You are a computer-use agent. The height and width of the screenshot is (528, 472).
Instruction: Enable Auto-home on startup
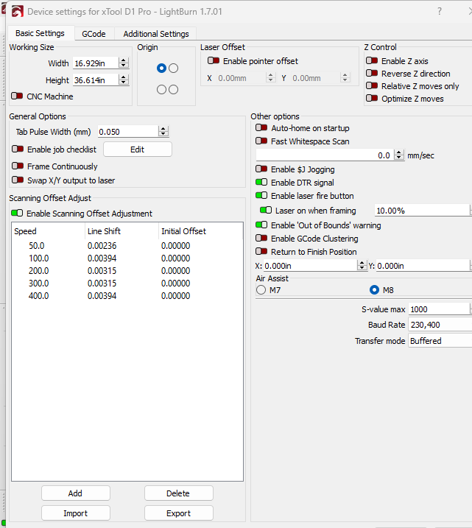coord(261,127)
